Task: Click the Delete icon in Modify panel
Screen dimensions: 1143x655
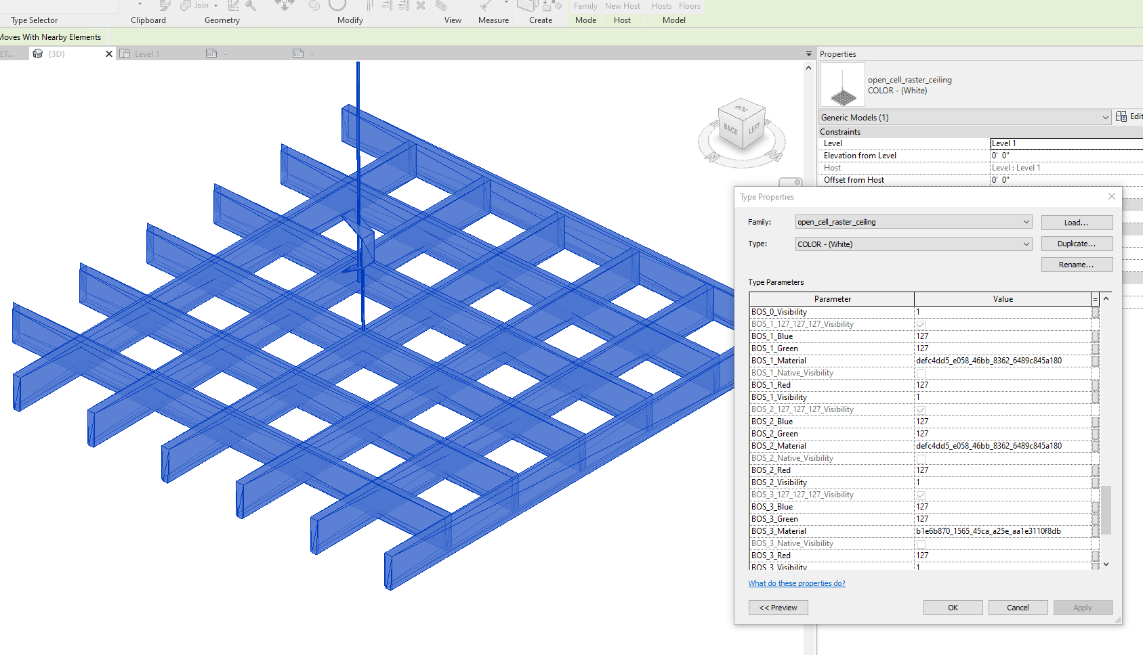Action: [x=421, y=6]
